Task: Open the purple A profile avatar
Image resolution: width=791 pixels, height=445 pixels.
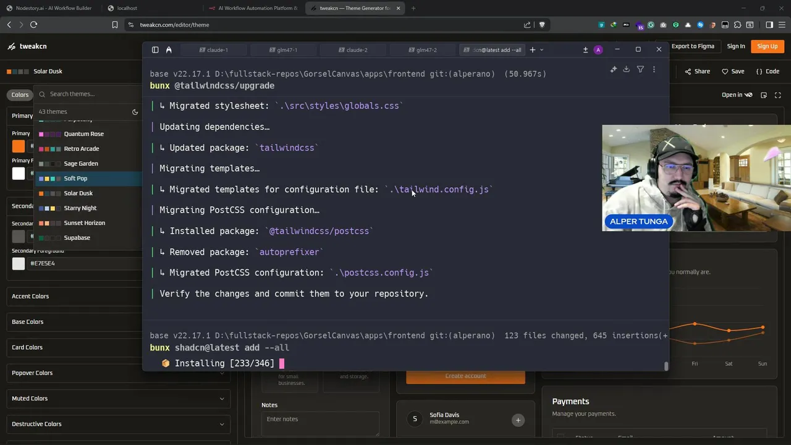Action: pos(598,49)
